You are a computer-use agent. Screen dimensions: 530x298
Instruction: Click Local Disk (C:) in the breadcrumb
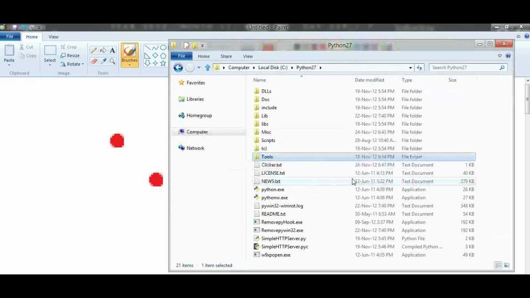[x=273, y=67]
